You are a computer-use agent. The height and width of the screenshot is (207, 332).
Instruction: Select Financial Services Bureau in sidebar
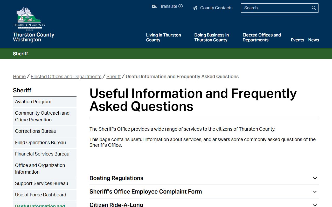(x=45, y=154)
